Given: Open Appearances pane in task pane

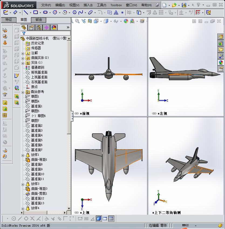Looking at the screenshot, I should tap(221, 62).
